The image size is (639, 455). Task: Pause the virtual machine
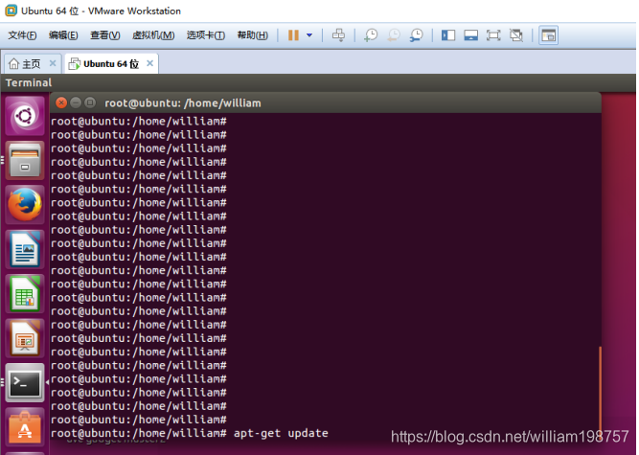click(x=293, y=35)
